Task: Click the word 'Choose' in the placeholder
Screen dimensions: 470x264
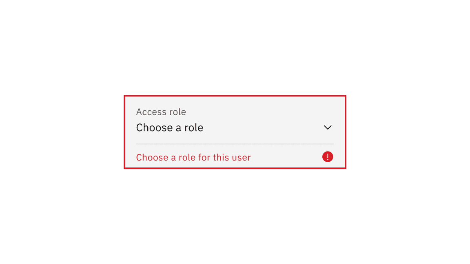Action: (154, 128)
